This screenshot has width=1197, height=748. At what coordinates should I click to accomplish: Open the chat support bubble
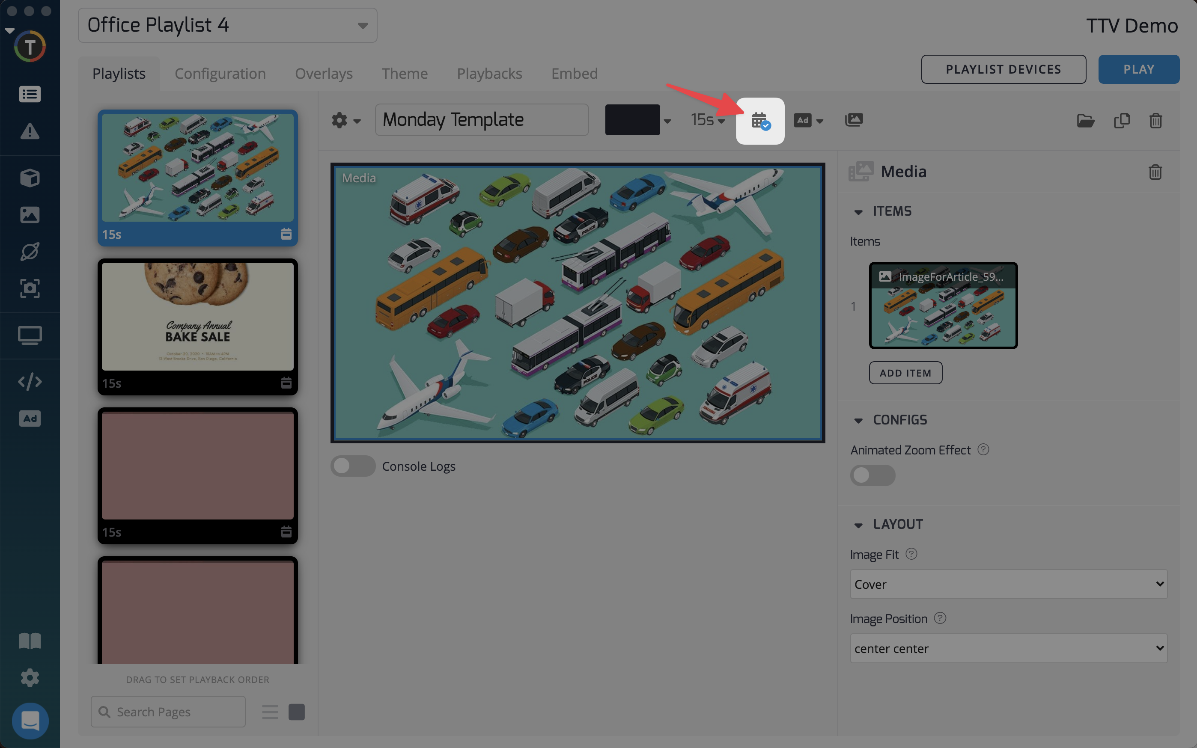(30, 720)
